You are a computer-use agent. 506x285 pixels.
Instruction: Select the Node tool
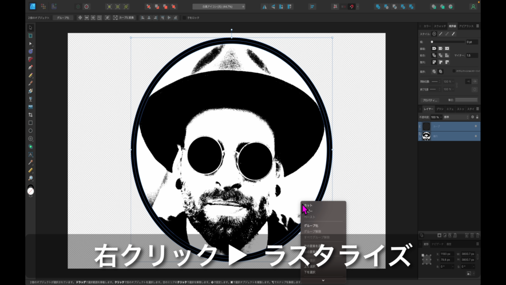tap(30, 44)
